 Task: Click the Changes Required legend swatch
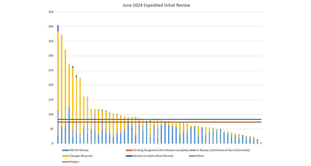[65, 156]
